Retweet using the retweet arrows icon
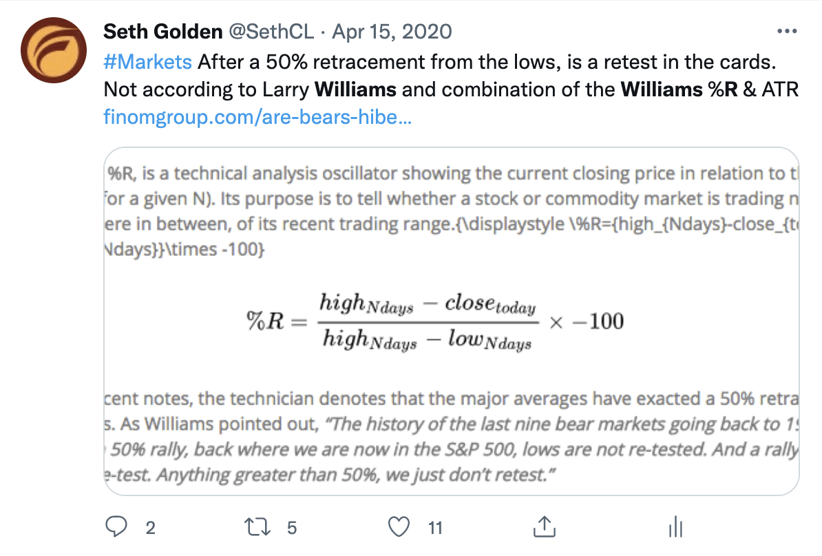Screen dimensions: 822x556 (256, 527)
